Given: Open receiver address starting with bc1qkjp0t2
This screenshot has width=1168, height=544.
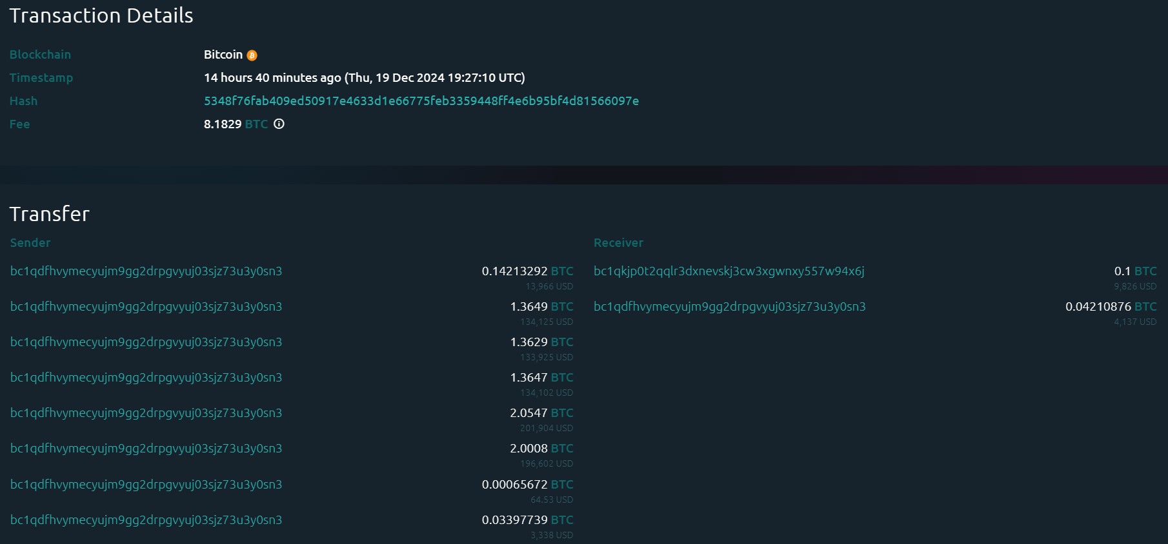Looking at the screenshot, I should point(729,271).
